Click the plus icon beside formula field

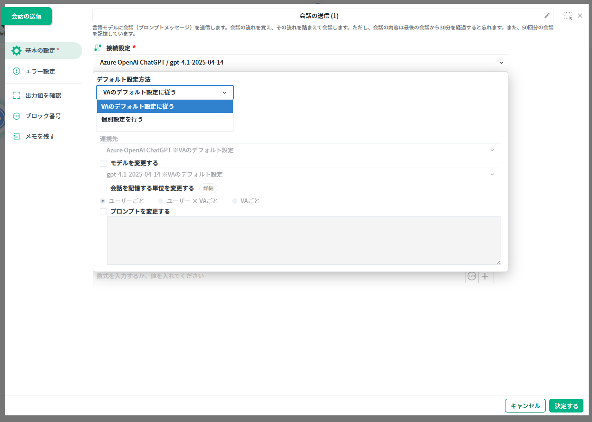pyautogui.click(x=485, y=276)
